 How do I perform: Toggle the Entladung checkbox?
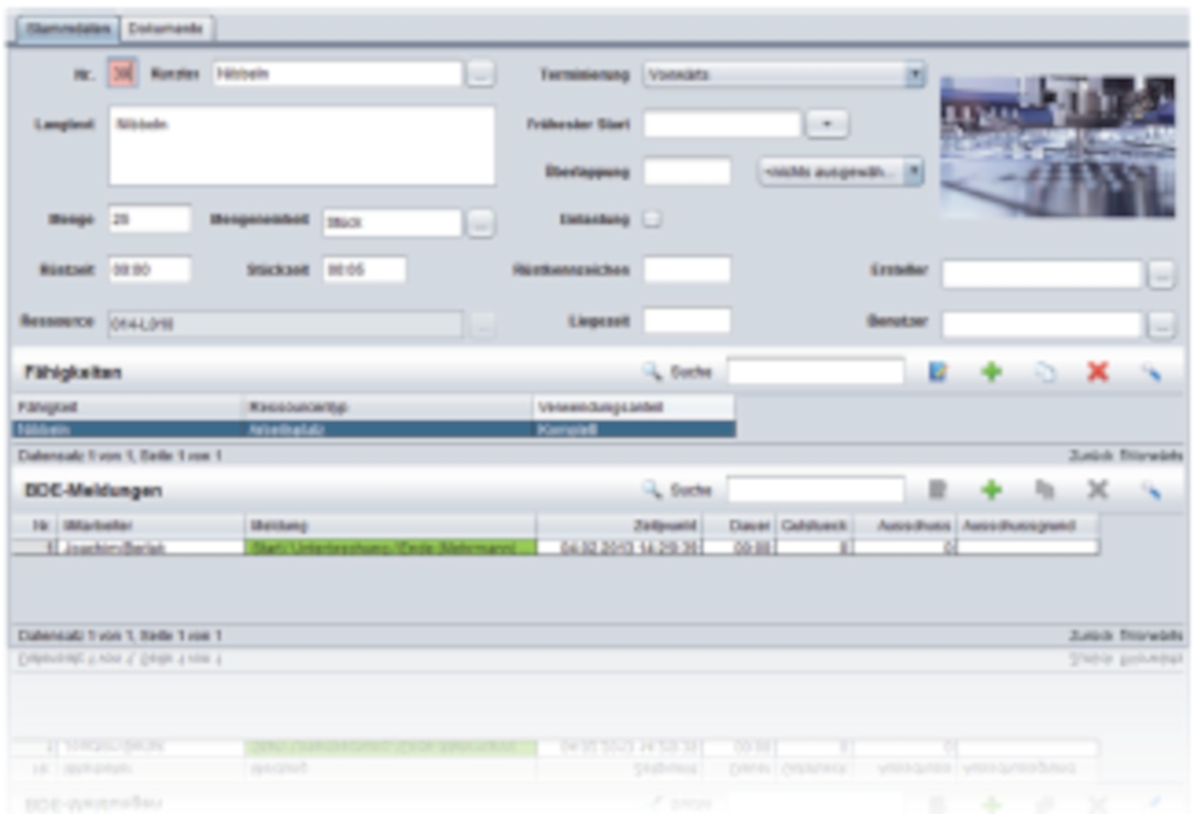click(652, 219)
